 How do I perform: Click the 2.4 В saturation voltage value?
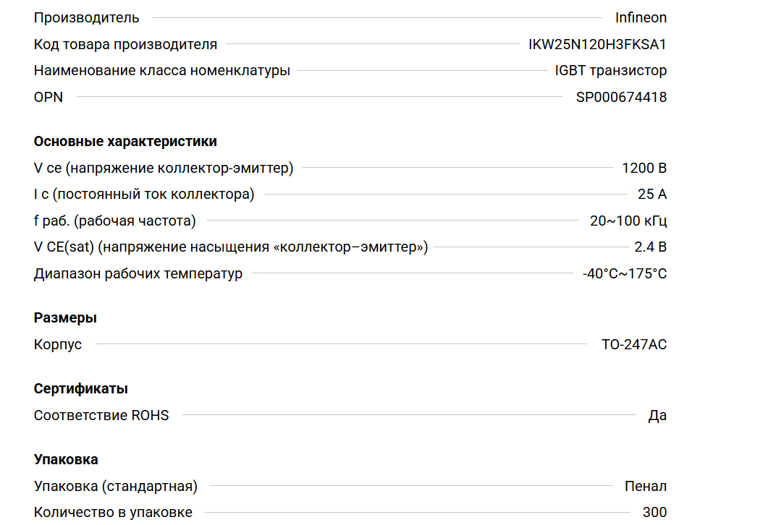(x=650, y=247)
